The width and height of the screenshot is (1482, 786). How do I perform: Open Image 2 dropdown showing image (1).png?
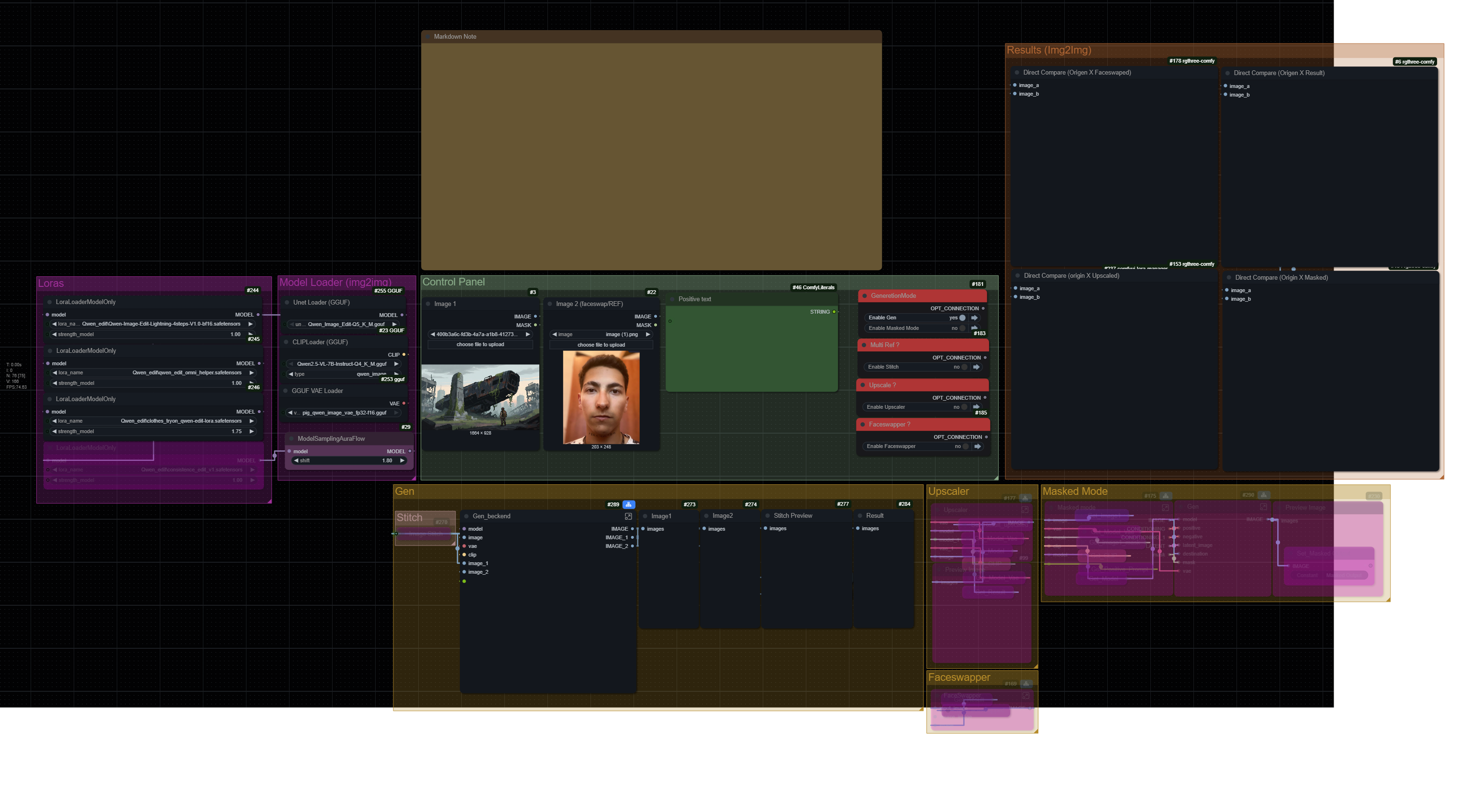pos(601,335)
